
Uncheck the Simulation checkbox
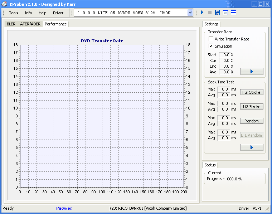211,46
